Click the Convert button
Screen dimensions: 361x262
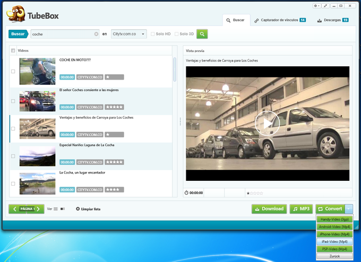[x=330, y=209]
